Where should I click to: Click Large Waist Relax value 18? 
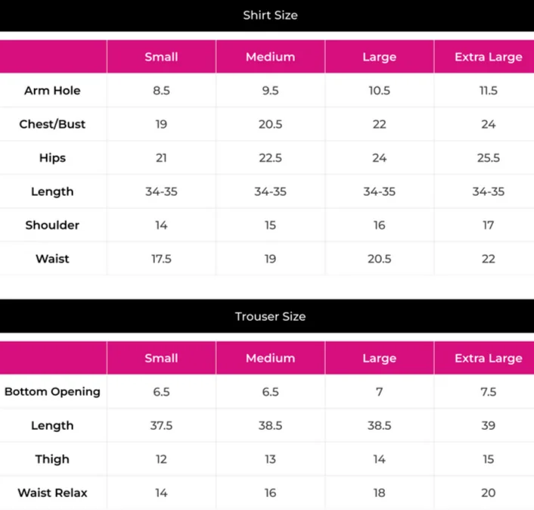pos(379,493)
